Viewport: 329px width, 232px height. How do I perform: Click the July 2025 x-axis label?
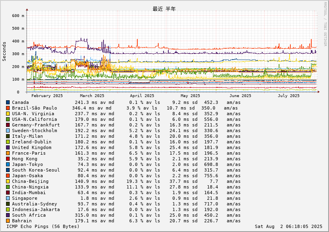(289, 96)
